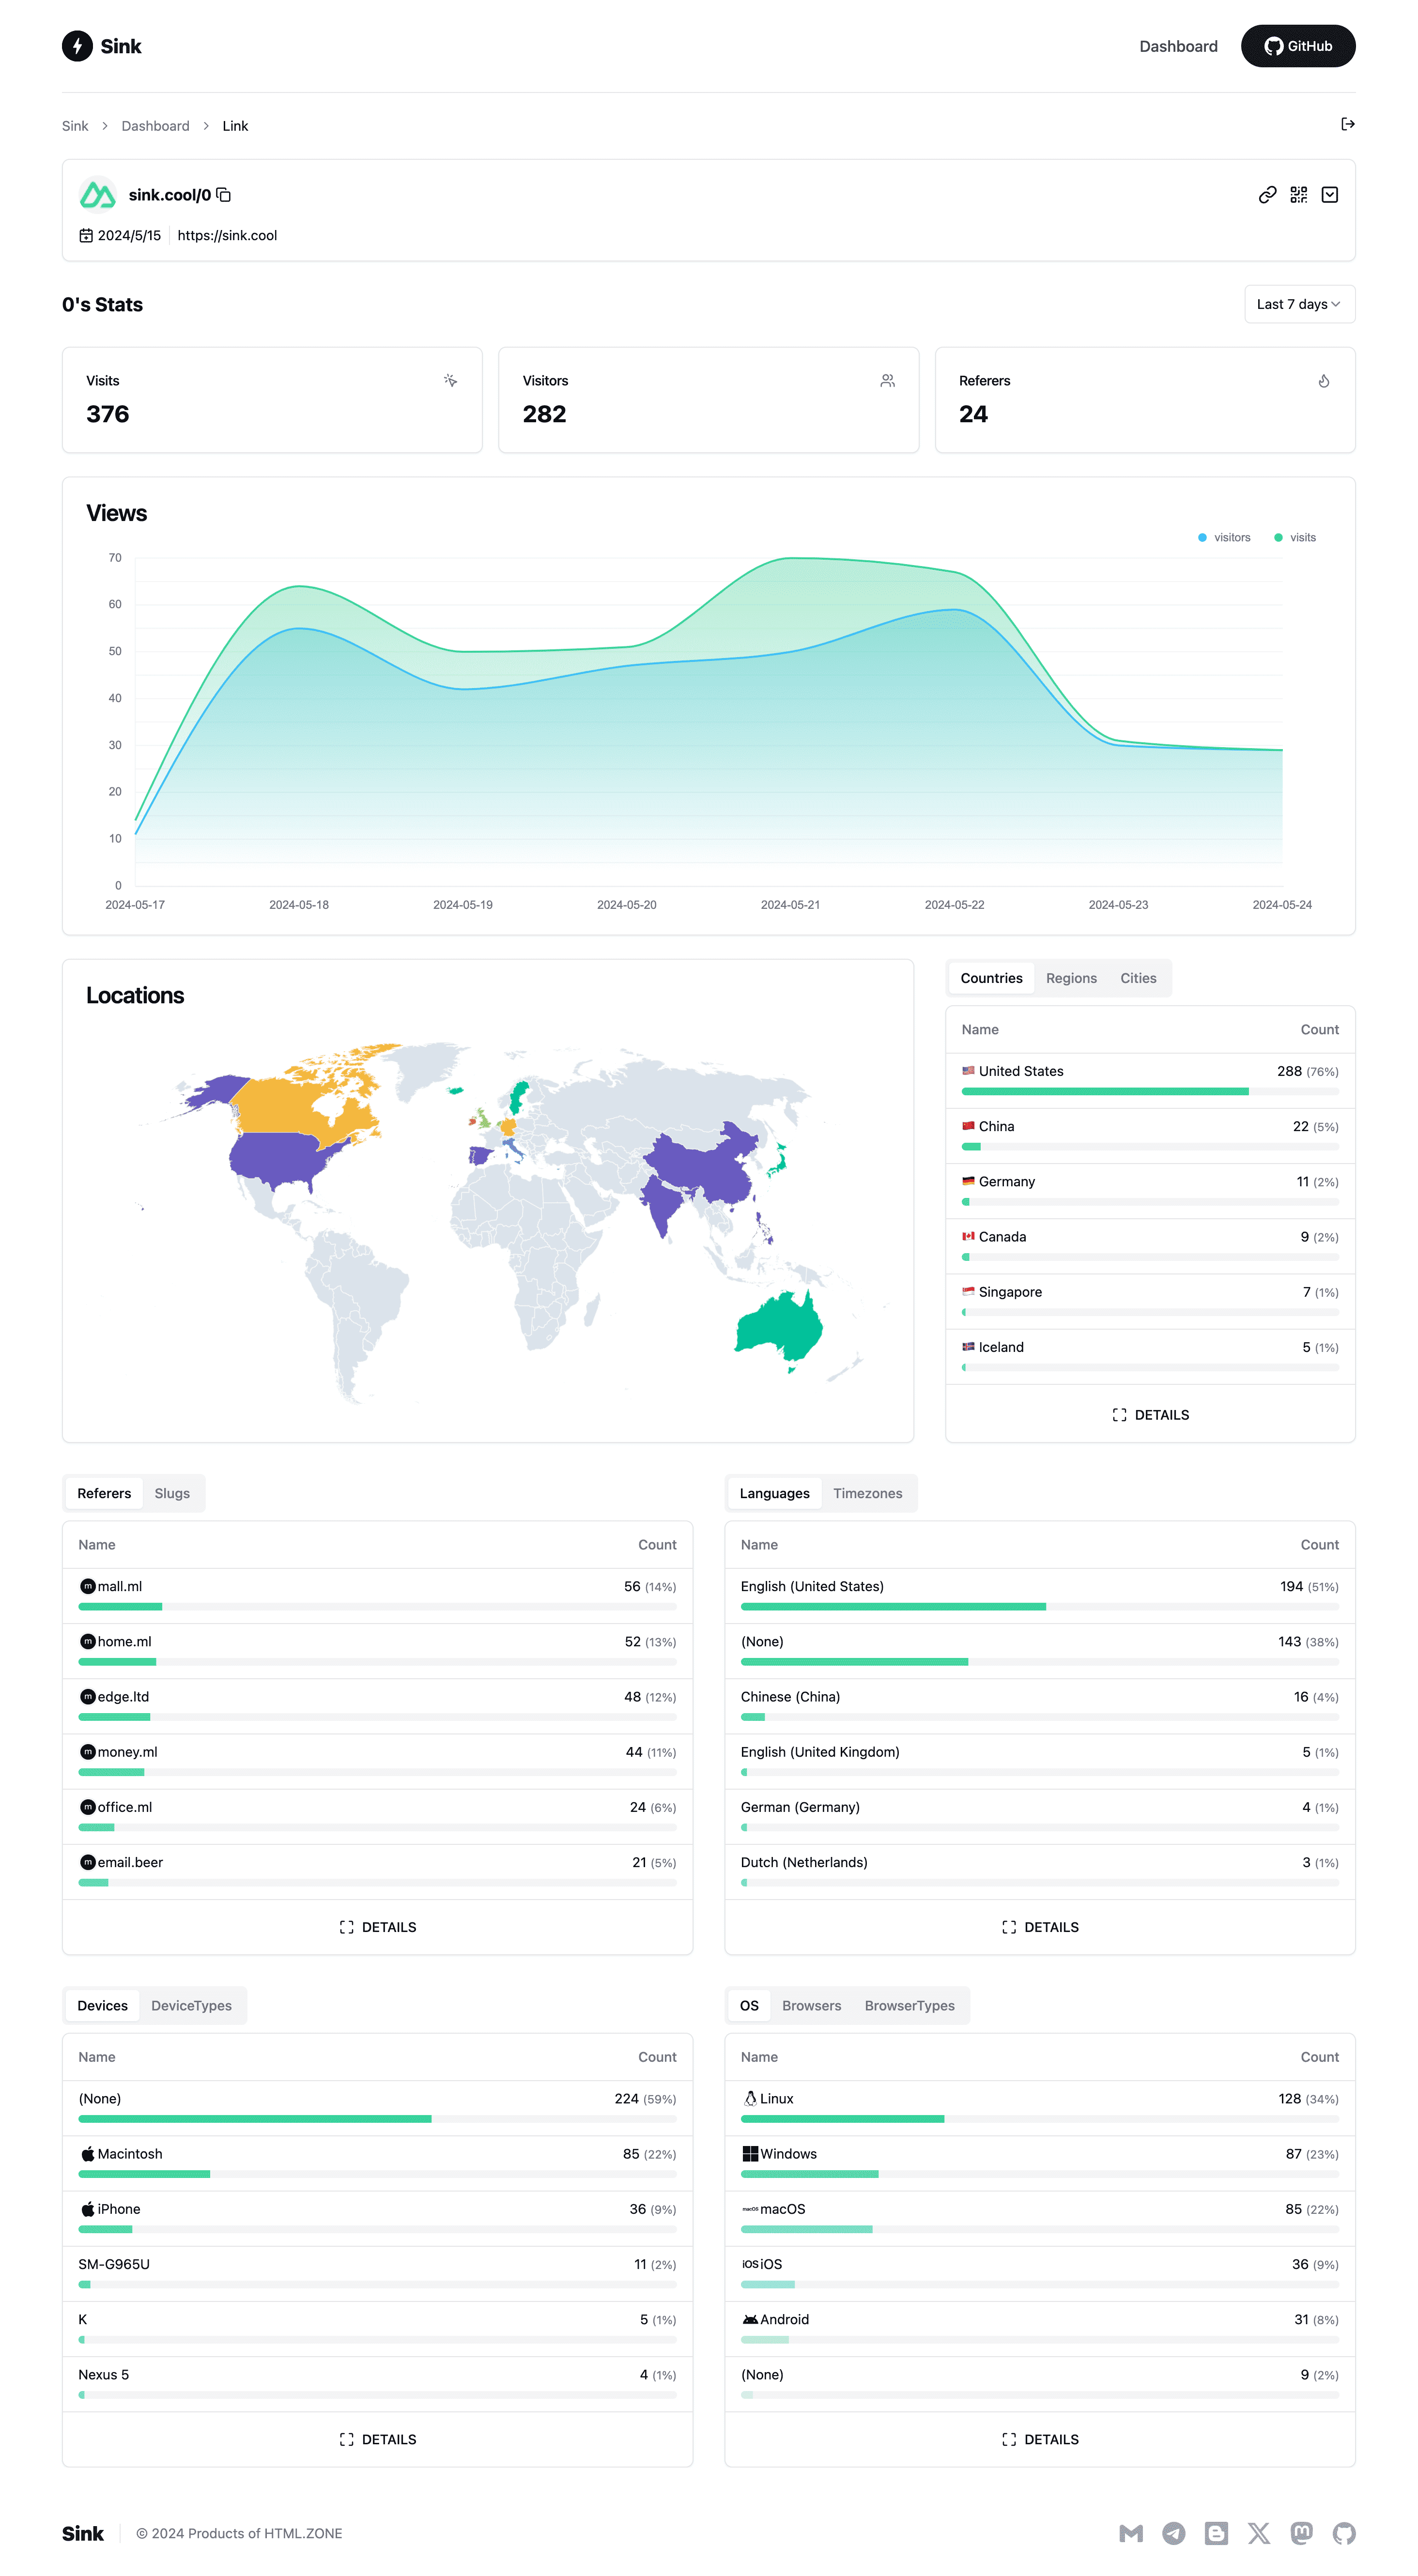Open the X (Twitter) footer icon
This screenshot has height=2576, width=1418.
(x=1258, y=2533)
